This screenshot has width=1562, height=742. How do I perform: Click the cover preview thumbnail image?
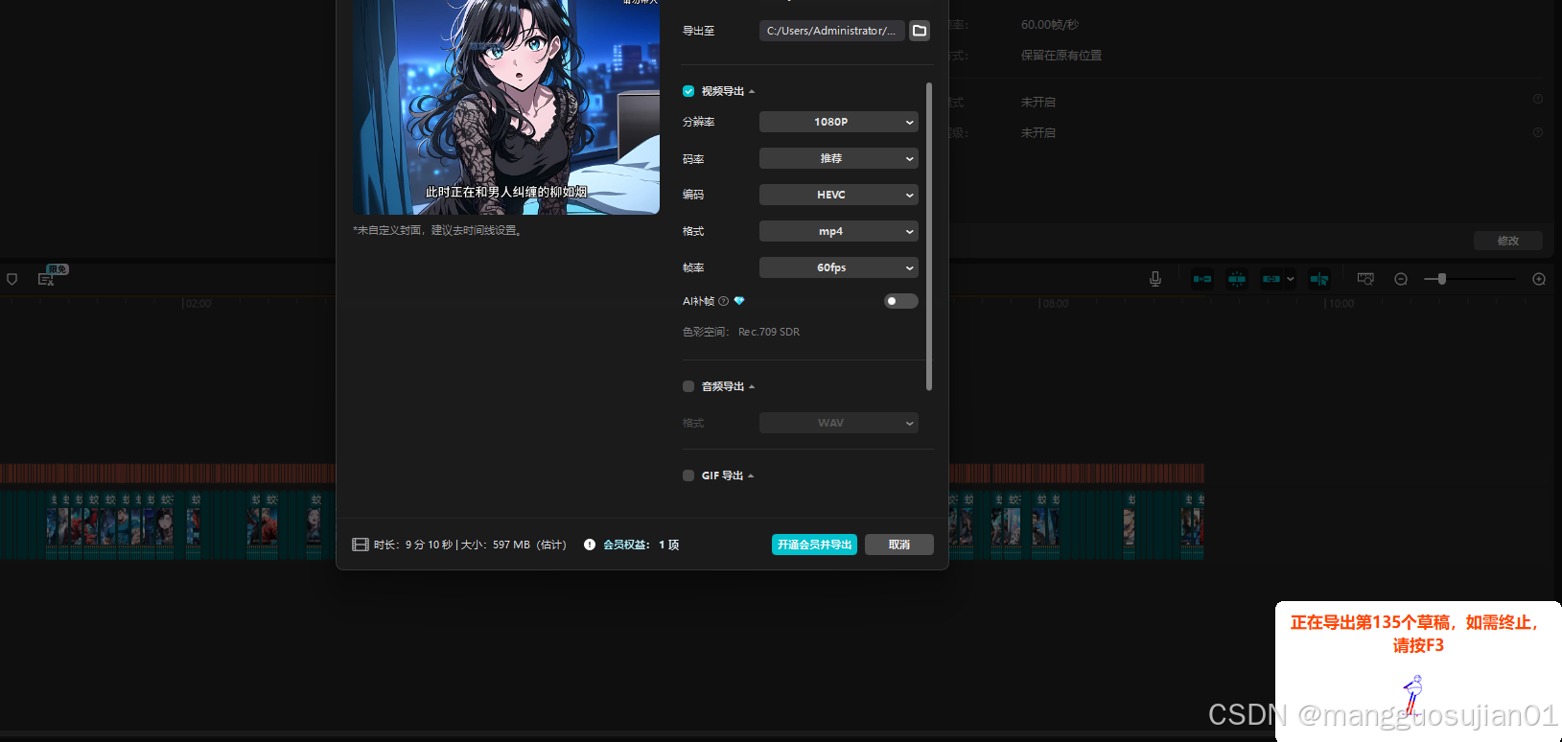coord(506,106)
